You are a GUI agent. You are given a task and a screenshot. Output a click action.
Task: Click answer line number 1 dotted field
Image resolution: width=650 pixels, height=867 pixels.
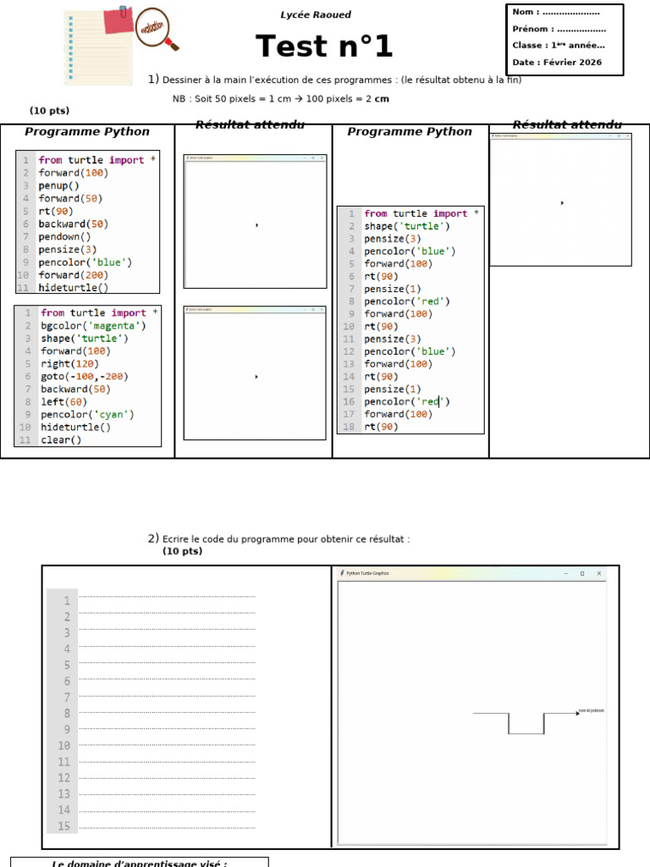click(x=167, y=597)
